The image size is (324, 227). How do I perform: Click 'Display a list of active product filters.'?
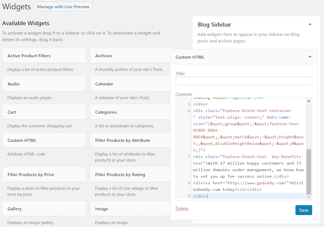(x=40, y=70)
